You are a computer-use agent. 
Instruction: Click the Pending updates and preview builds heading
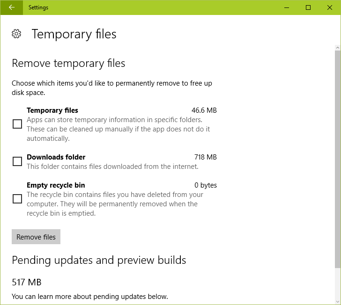(99, 260)
